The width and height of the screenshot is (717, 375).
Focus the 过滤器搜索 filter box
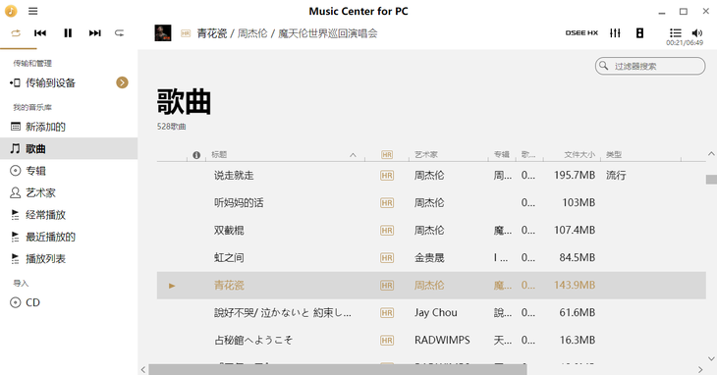coord(650,66)
